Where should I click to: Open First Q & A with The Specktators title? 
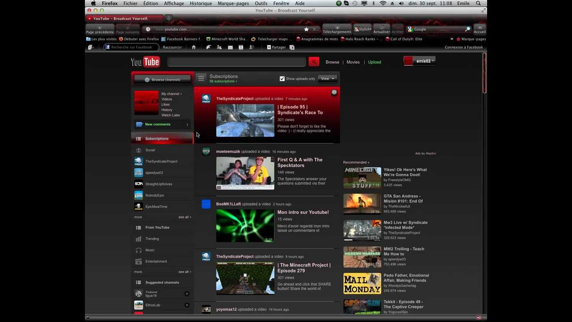(300, 162)
